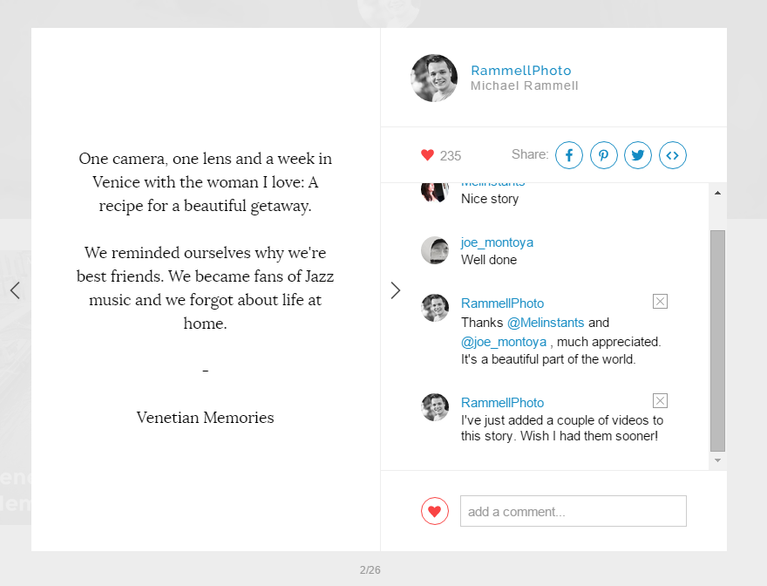767x586 pixels.
Task: Share story on Facebook
Action: (x=569, y=155)
